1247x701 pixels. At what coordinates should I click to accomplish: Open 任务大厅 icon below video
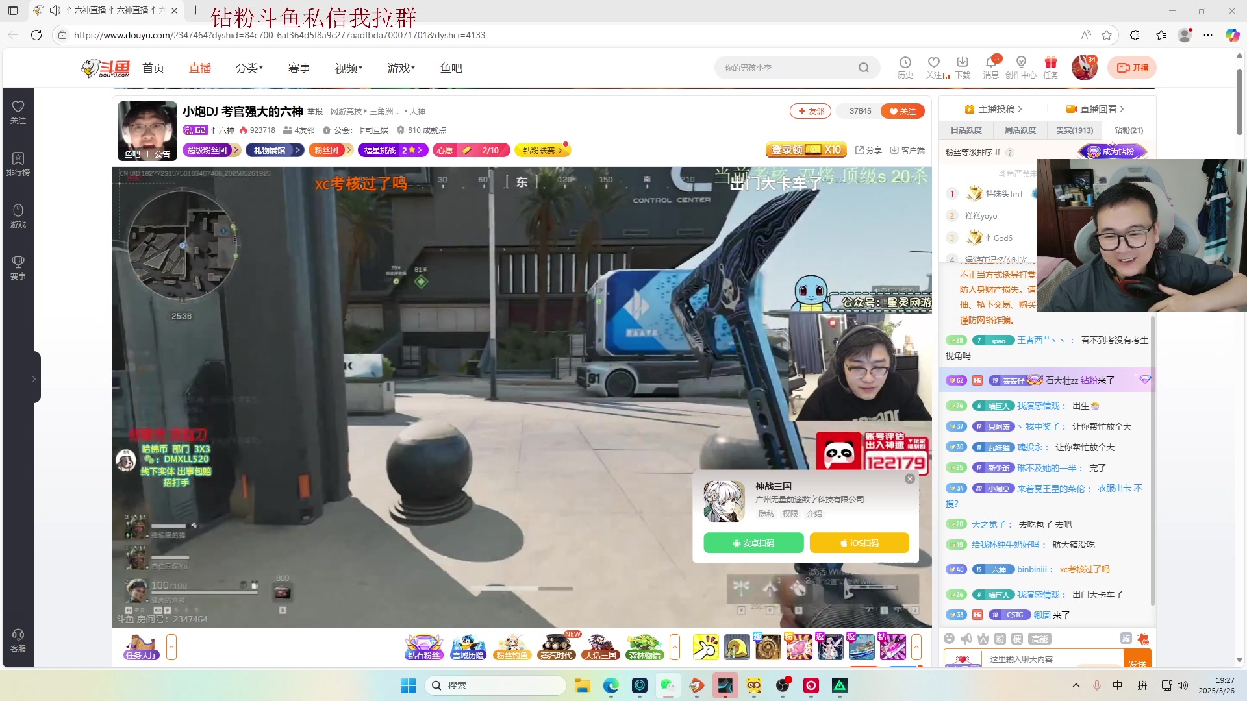click(x=142, y=647)
